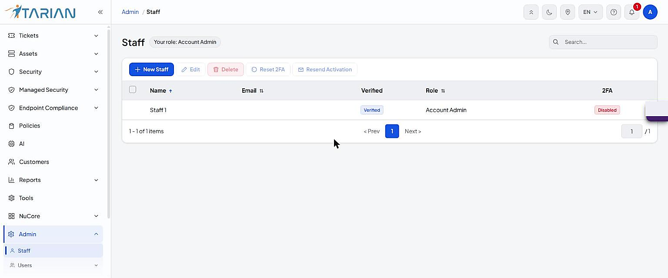Expand the Tickets menu chevron
668x278 pixels.
pyautogui.click(x=96, y=36)
